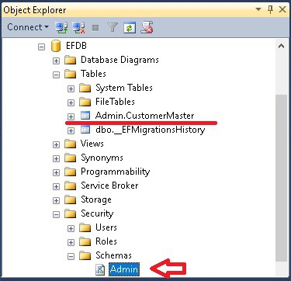Click the Stop toolbar icon
Image resolution: width=291 pixels, height=281 pixels.
pyautogui.click(x=95, y=27)
